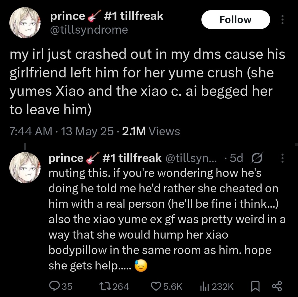
Task: Open the reply tweet's three-dot menu
Action: (283, 158)
